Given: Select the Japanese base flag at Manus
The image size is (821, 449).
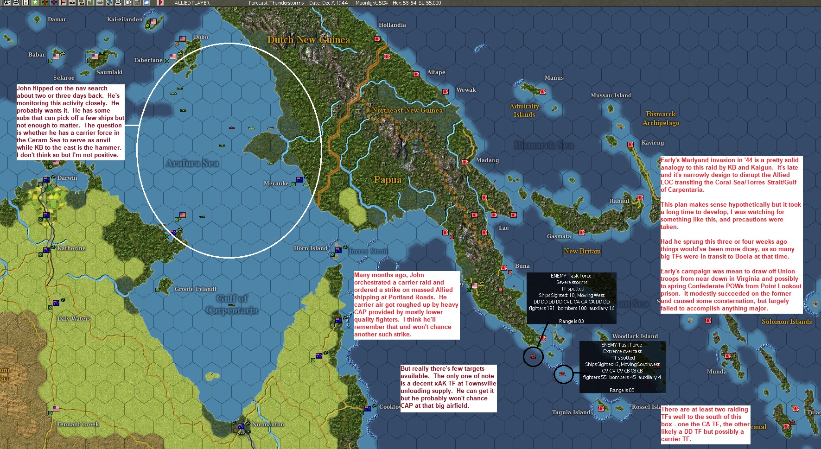Looking at the screenshot, I should tap(543, 91).
